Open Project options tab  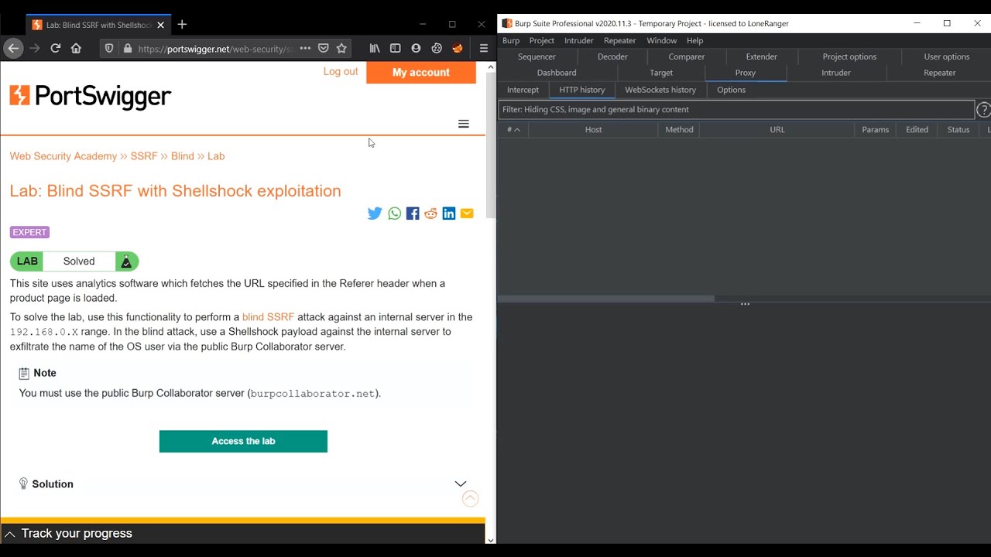tap(849, 56)
